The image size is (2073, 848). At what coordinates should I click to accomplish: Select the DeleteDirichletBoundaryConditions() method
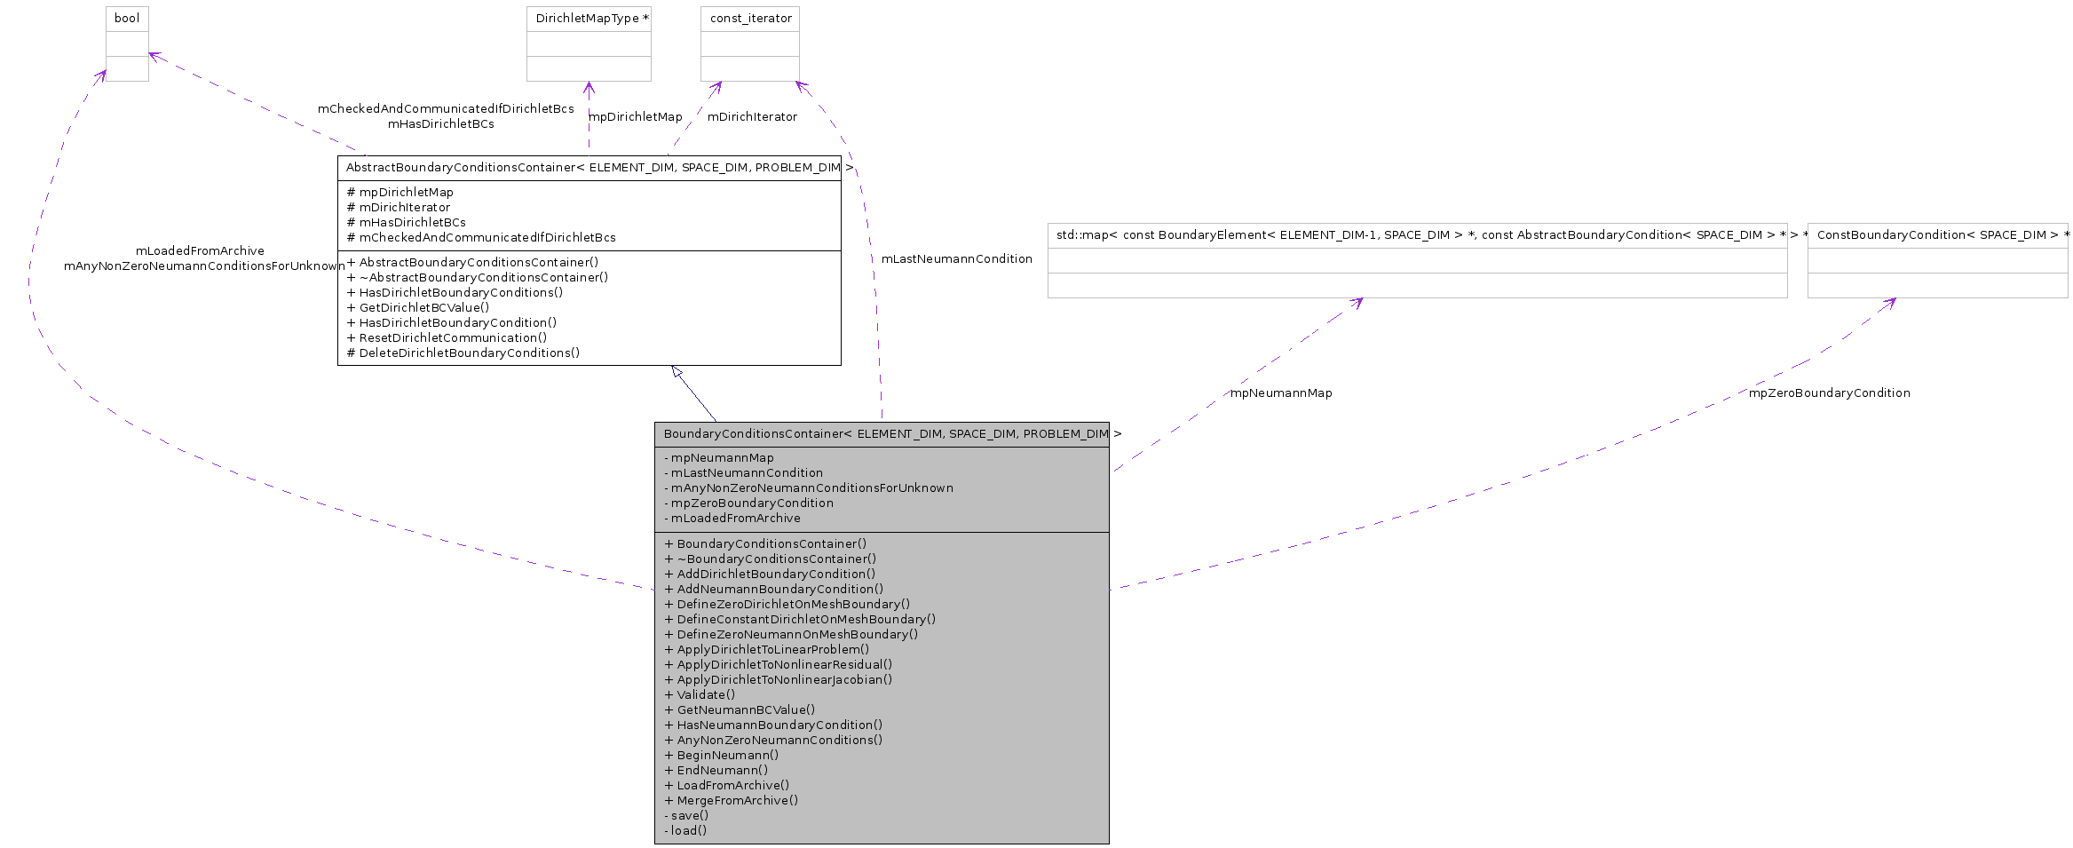pos(463,353)
